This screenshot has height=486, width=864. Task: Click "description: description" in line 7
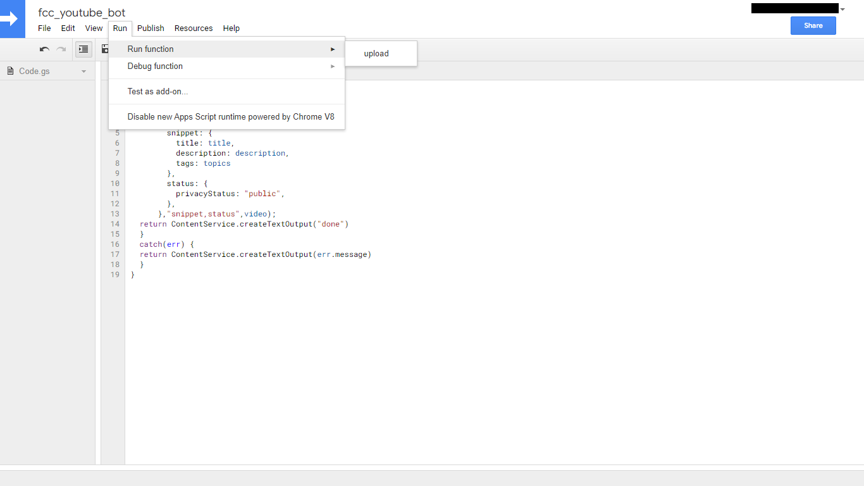(233, 153)
